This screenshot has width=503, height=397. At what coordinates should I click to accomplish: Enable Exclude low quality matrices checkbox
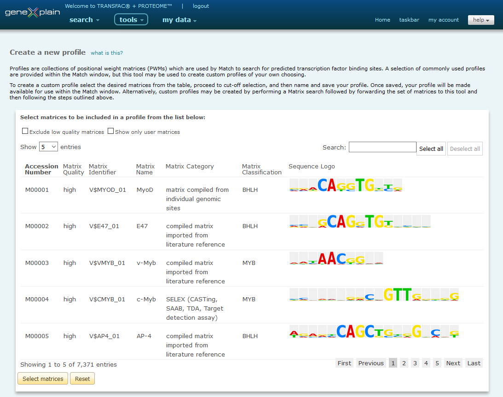pyautogui.click(x=25, y=131)
